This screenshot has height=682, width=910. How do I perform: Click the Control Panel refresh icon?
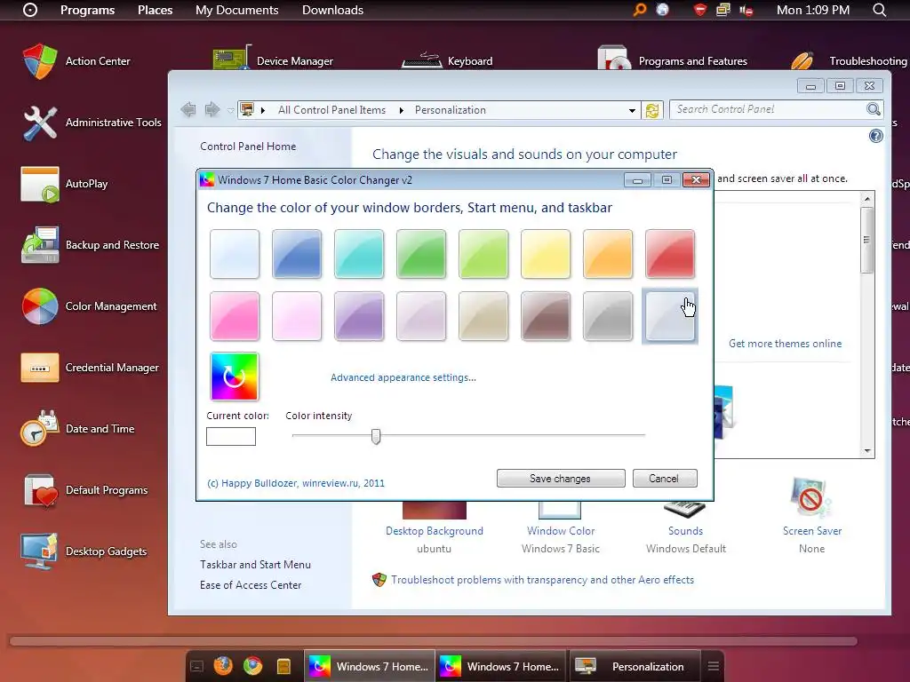click(652, 109)
